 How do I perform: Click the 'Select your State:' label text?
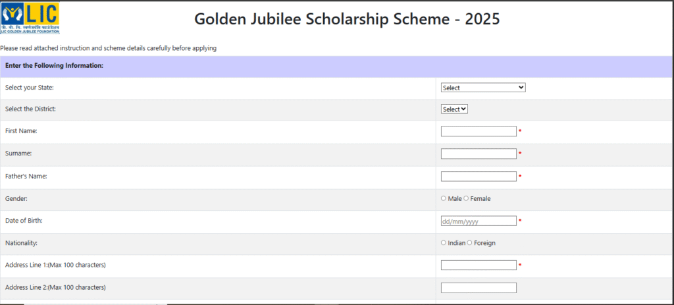coord(30,88)
